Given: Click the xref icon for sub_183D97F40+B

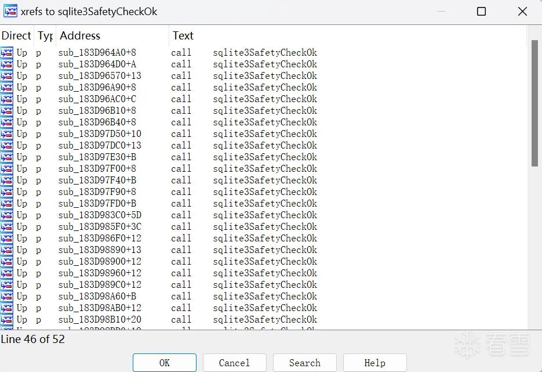Looking at the screenshot, I should coord(7,180).
